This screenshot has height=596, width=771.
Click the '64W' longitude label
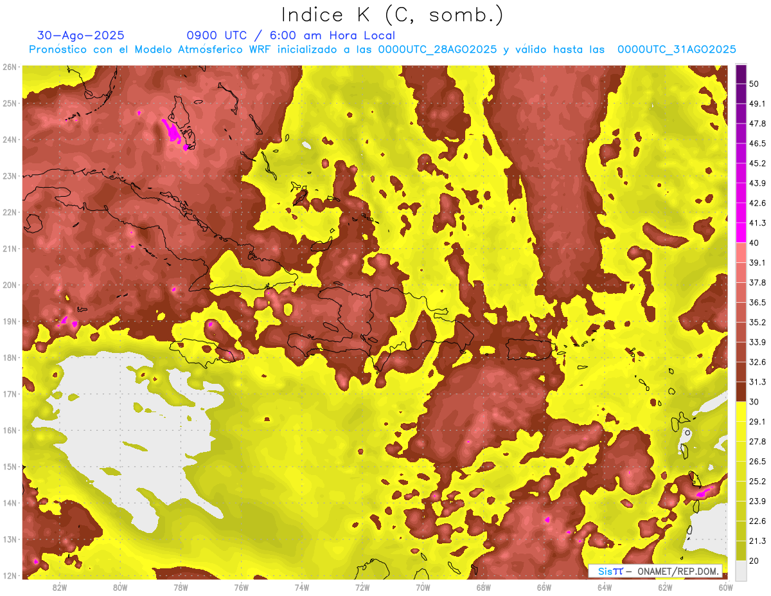coord(605,587)
